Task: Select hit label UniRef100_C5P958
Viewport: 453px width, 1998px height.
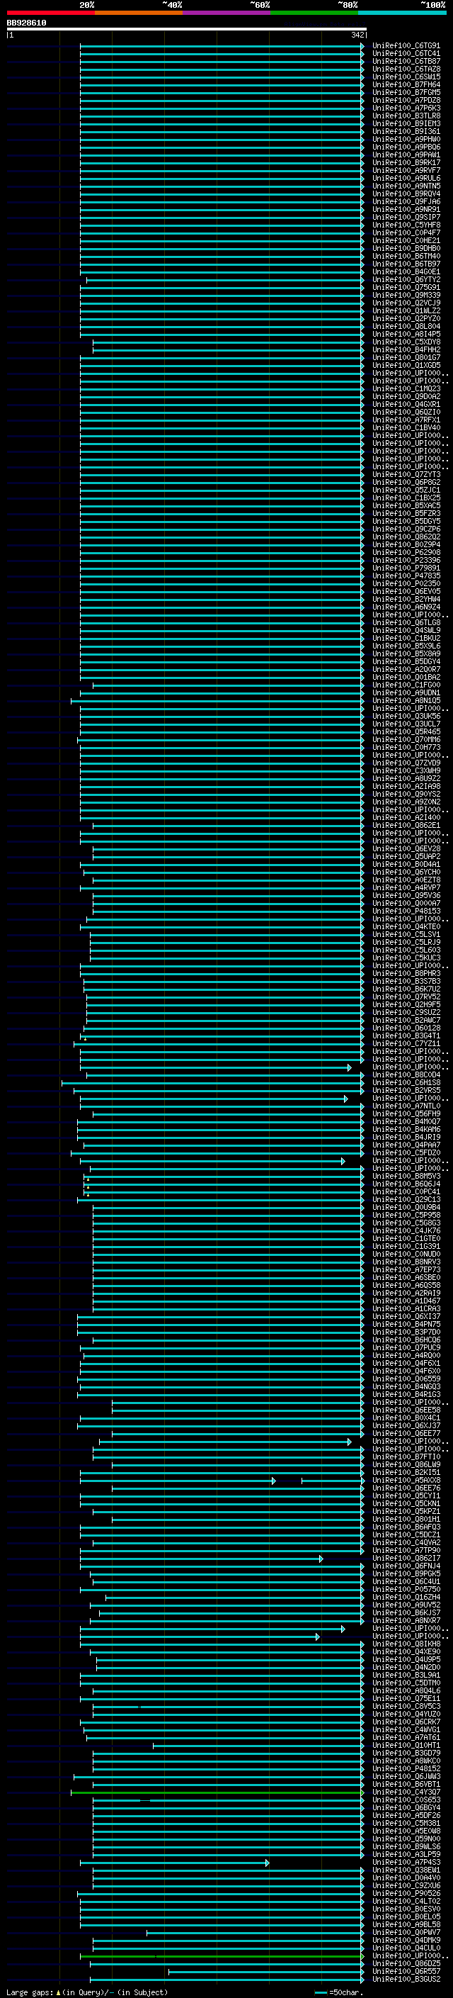Action: (406, 1216)
